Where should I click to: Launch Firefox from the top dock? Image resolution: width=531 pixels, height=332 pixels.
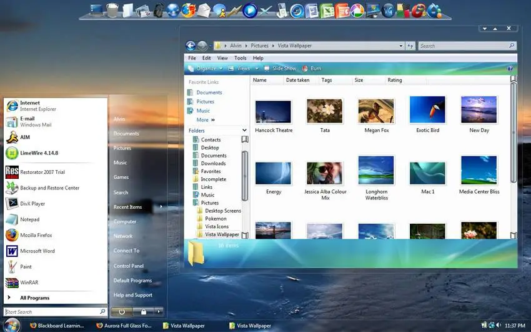click(x=188, y=10)
